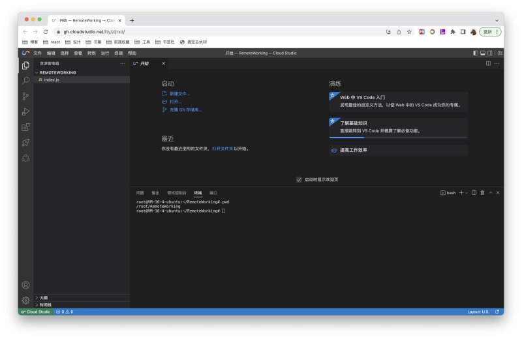Open the customize layout icon

pyautogui.click(x=500, y=53)
